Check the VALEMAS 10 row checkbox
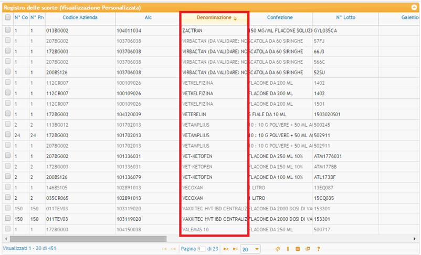421x255 pixels. click(x=7, y=229)
